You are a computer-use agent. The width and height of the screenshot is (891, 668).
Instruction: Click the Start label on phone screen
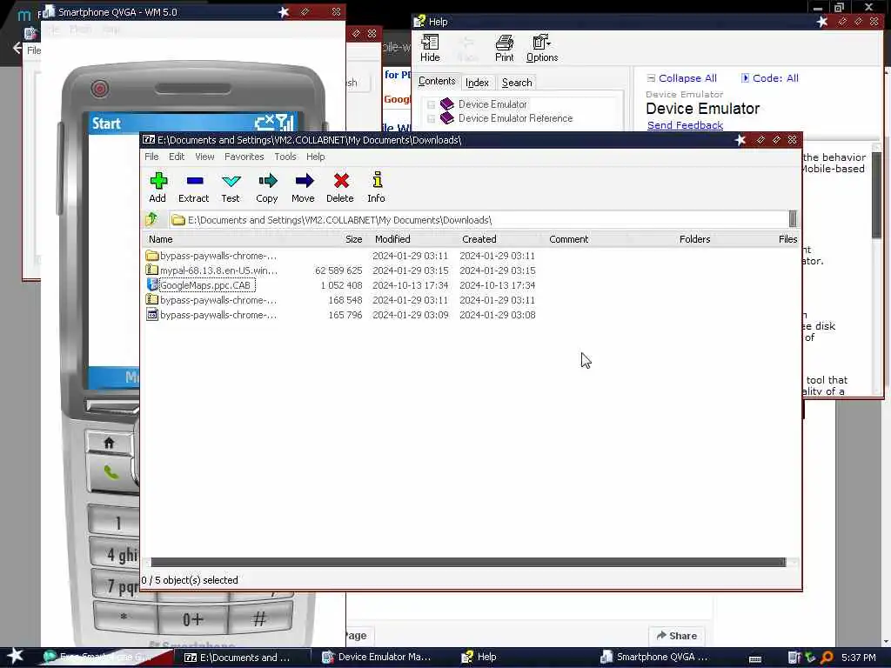tap(106, 124)
